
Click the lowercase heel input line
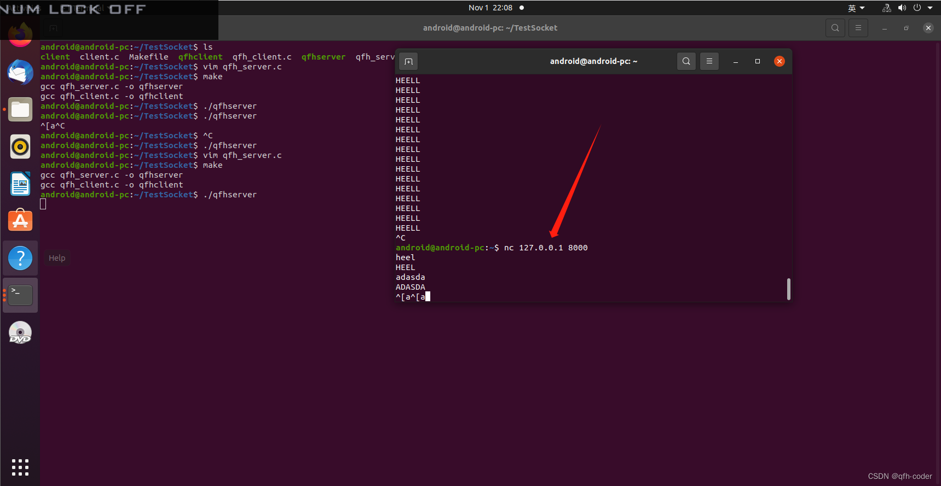coord(405,257)
